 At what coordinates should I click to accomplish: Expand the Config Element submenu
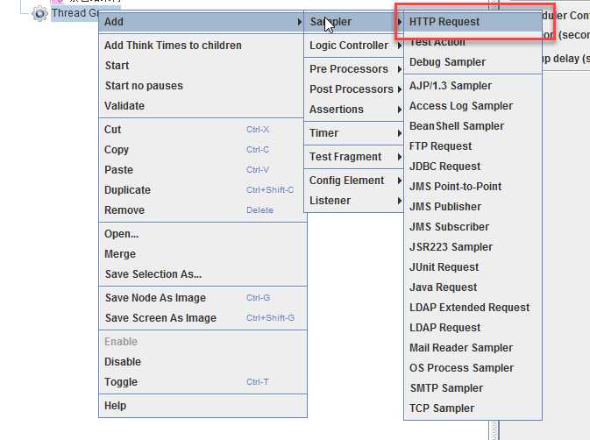[x=347, y=181]
